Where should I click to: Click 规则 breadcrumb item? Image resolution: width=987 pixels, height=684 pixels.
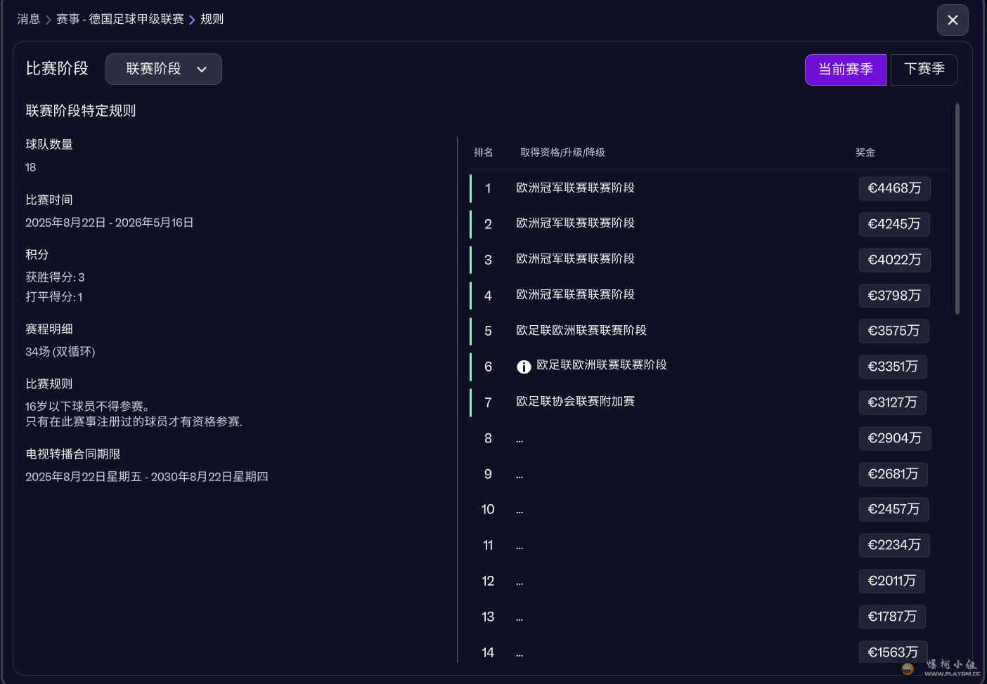point(212,19)
